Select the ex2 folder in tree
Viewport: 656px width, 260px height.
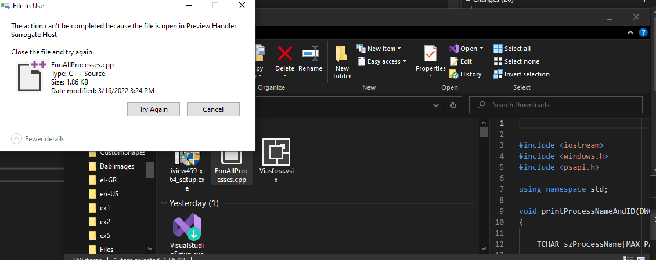tap(100, 222)
